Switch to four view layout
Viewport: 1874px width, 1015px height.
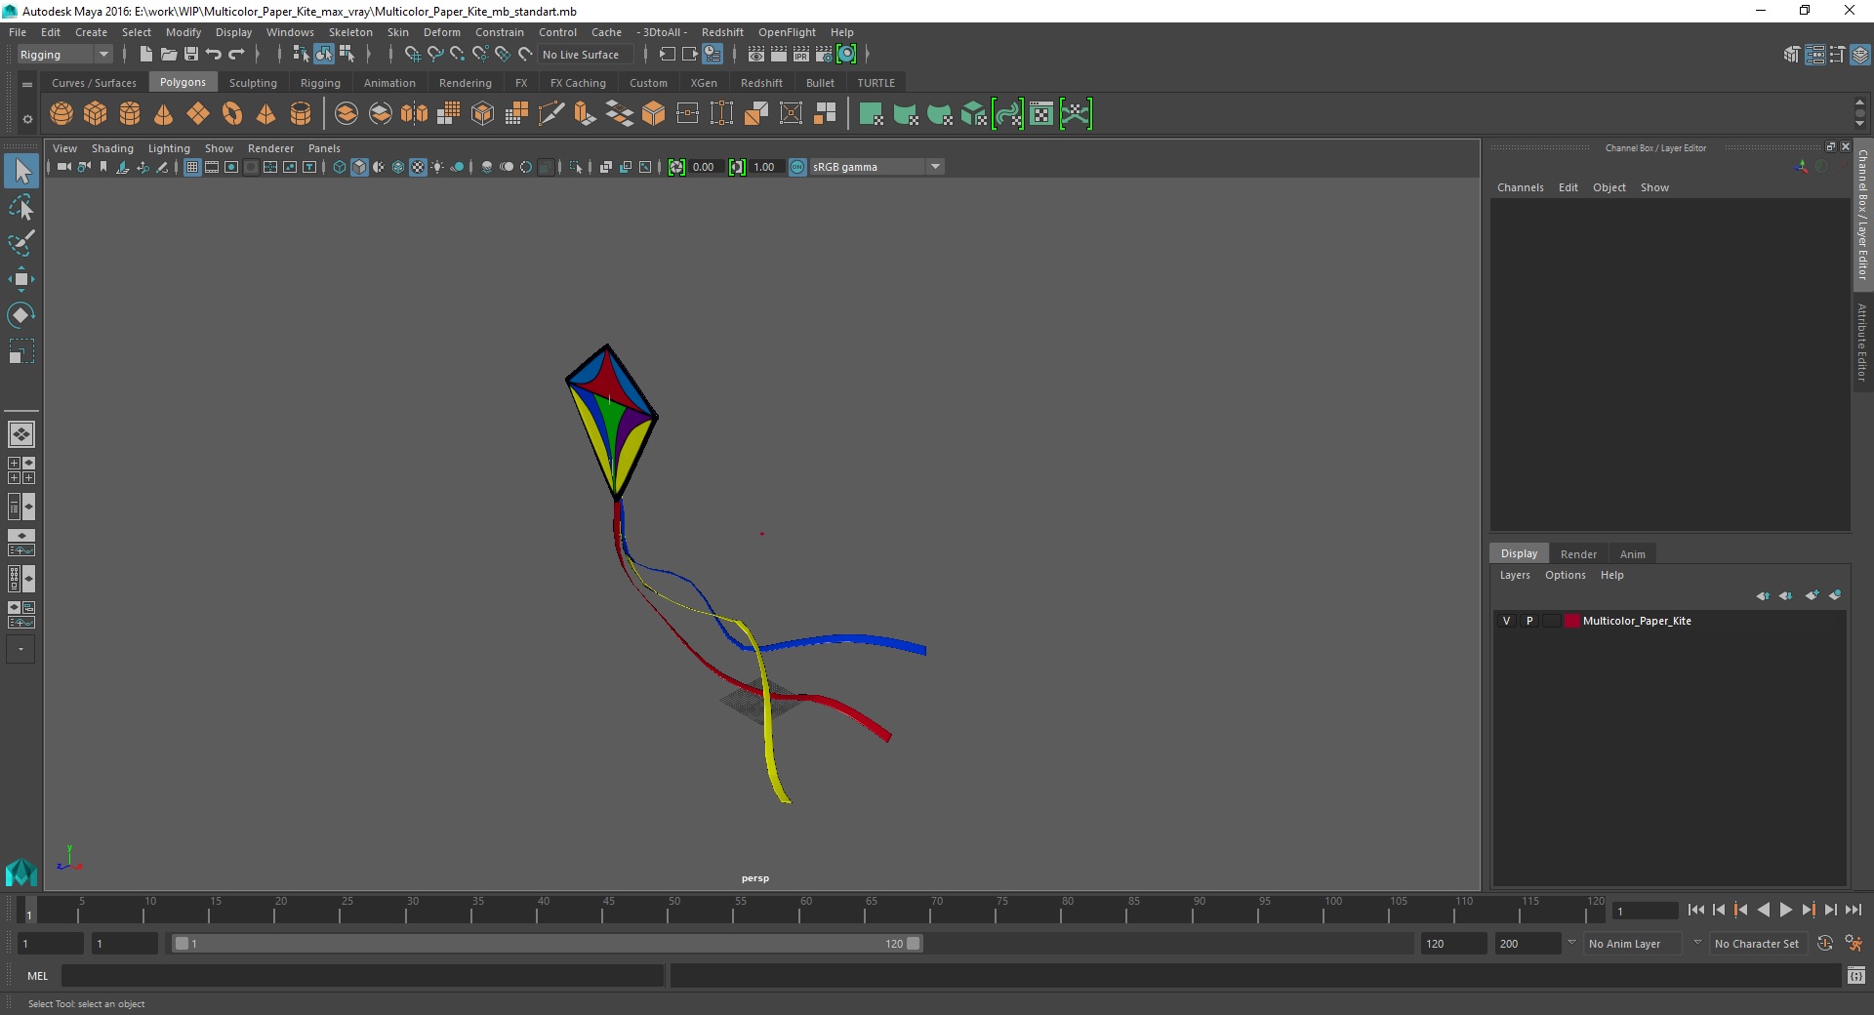pyautogui.click(x=21, y=470)
